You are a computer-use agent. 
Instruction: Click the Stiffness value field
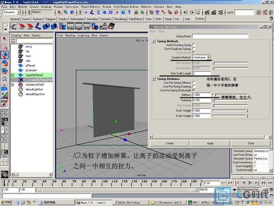[201, 95]
